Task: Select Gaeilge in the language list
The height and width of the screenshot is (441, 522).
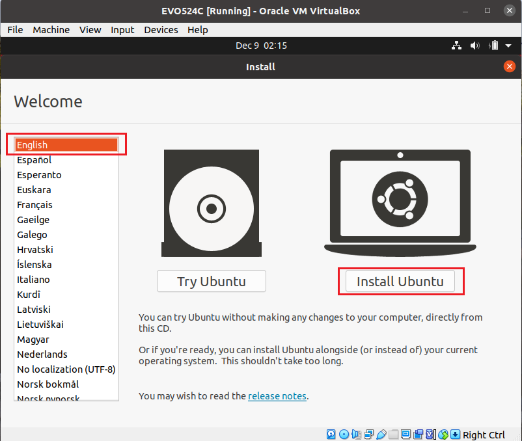Action: pos(66,220)
